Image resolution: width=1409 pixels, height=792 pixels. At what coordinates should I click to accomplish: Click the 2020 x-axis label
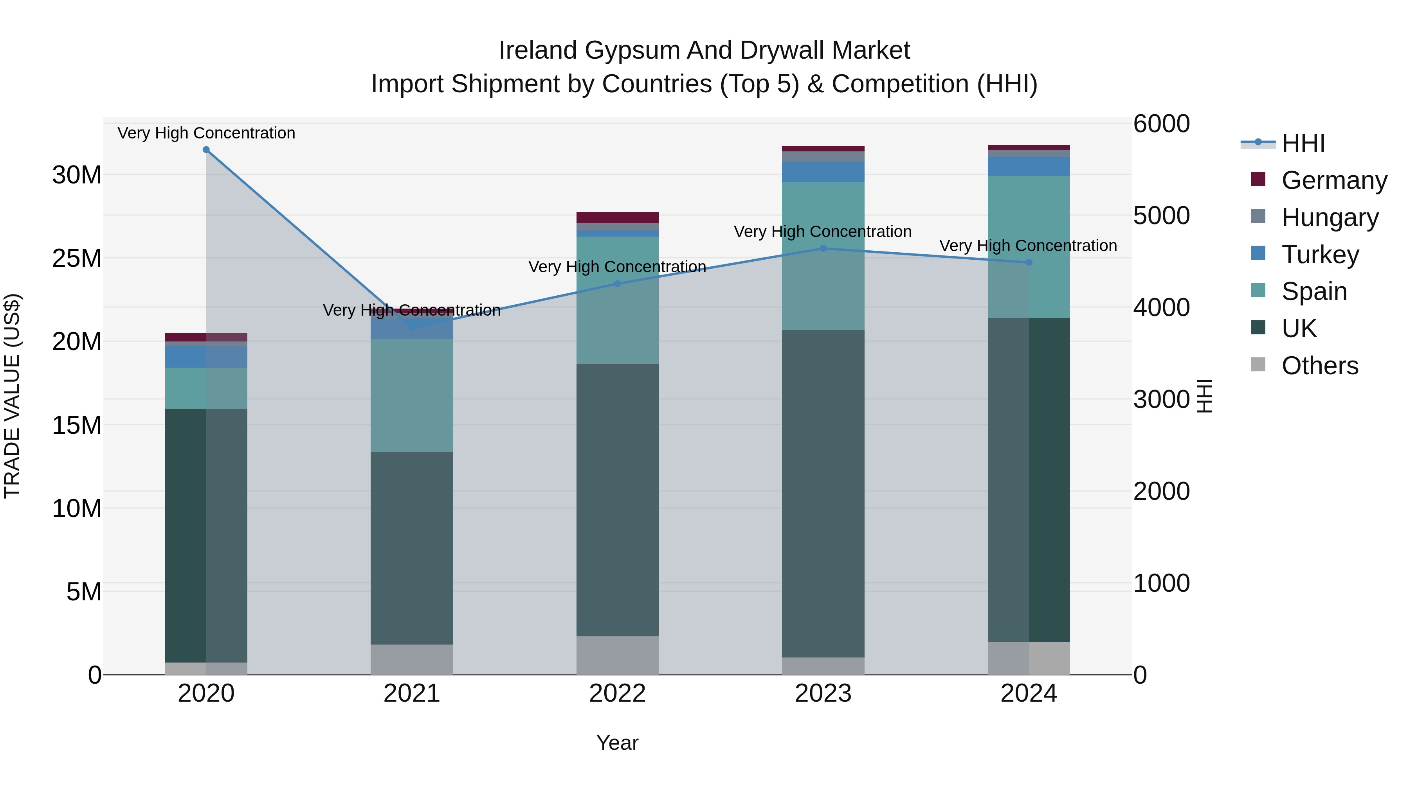click(206, 693)
